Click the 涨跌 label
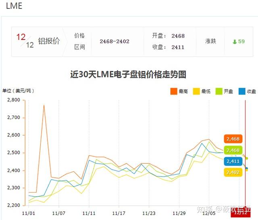 [x=210, y=41]
